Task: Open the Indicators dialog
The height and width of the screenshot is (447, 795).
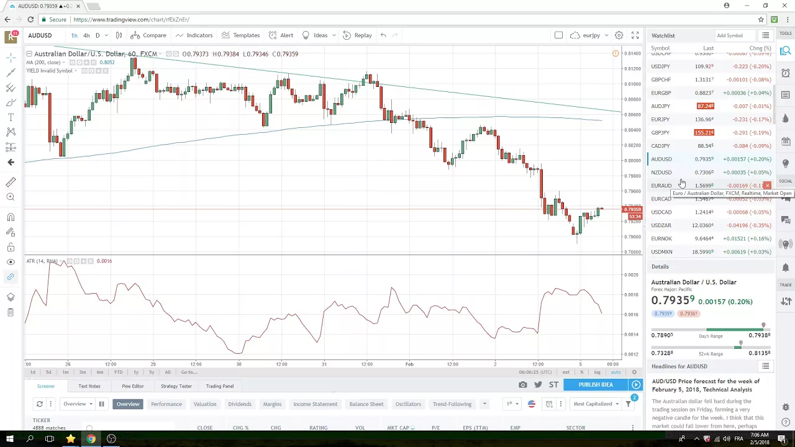Action: 194,35
